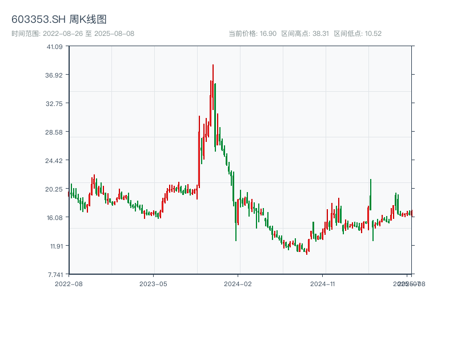Click y-axis value 41.09

click(54, 47)
